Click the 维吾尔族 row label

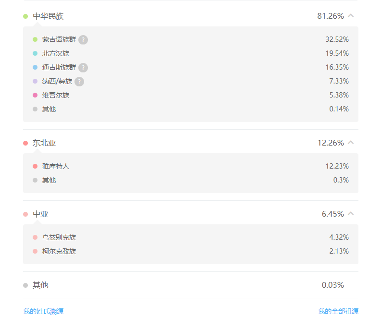(56, 95)
